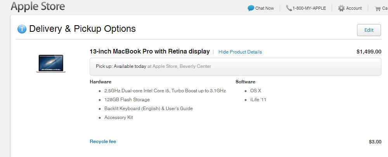Open the Account menu label

[354, 8]
